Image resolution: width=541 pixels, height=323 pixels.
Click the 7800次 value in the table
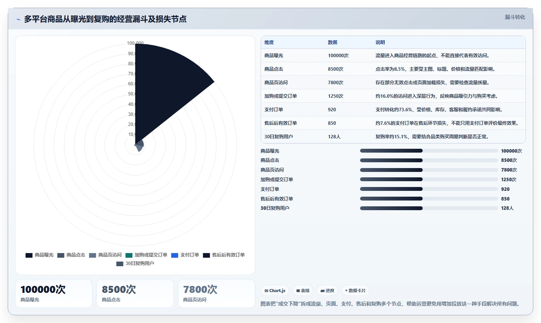(336, 83)
